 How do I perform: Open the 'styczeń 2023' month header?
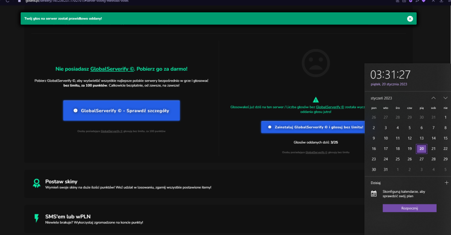click(x=382, y=98)
